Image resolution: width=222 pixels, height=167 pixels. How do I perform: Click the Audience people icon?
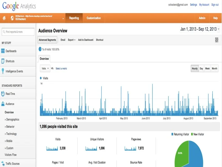[x=3, y=104]
